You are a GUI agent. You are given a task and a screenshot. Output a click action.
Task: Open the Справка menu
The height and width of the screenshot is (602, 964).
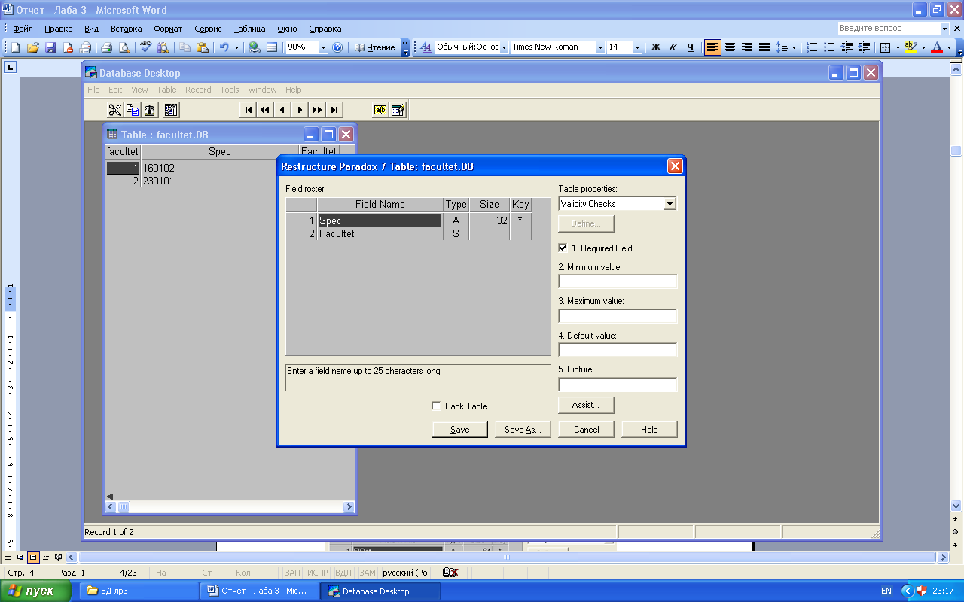(325, 29)
